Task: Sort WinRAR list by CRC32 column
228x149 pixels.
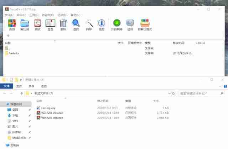Action: (201, 43)
